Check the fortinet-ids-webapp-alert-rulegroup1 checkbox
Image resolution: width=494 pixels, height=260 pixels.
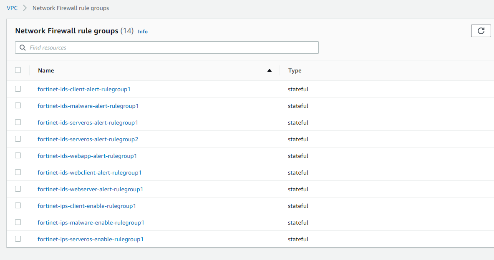coord(18,155)
